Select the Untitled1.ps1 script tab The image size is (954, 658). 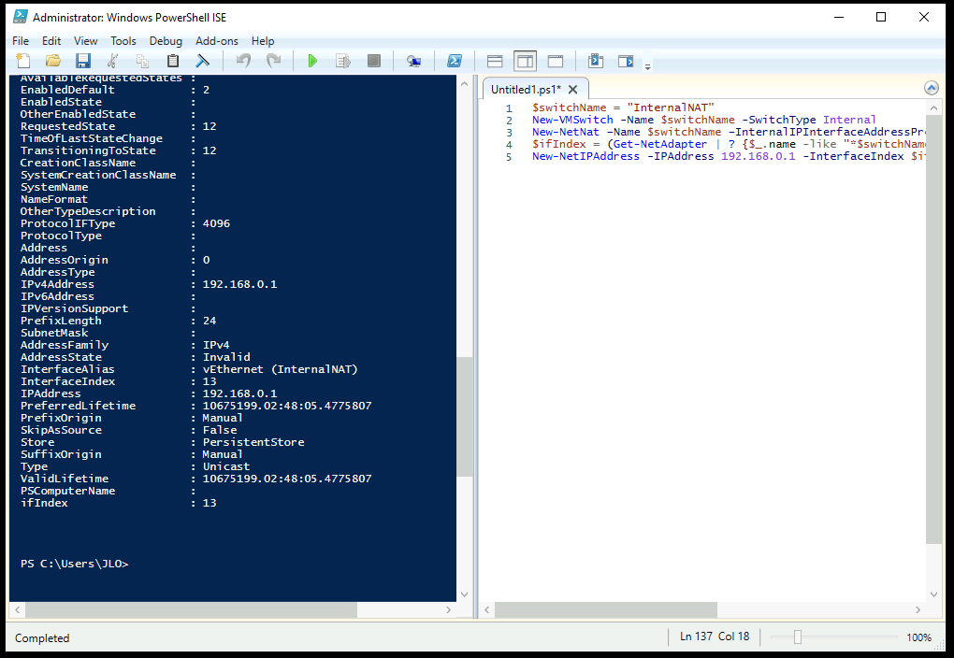click(526, 90)
